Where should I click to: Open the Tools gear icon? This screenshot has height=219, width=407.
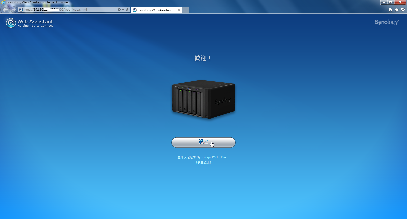pos(403,10)
